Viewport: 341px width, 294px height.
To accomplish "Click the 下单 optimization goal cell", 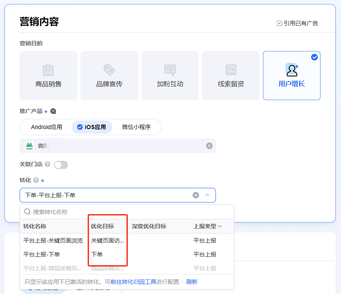I will [97, 254].
